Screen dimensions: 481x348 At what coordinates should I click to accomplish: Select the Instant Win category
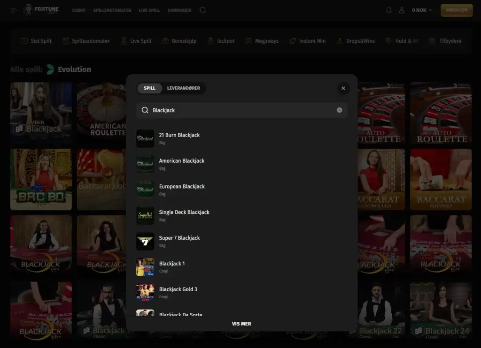click(x=307, y=41)
